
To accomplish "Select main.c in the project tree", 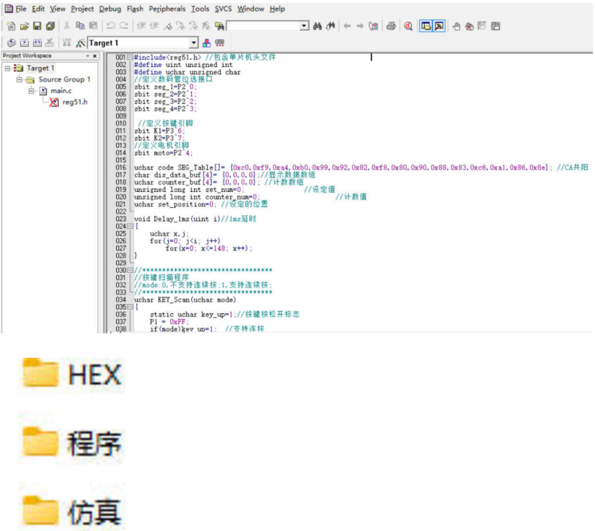I will [x=61, y=91].
